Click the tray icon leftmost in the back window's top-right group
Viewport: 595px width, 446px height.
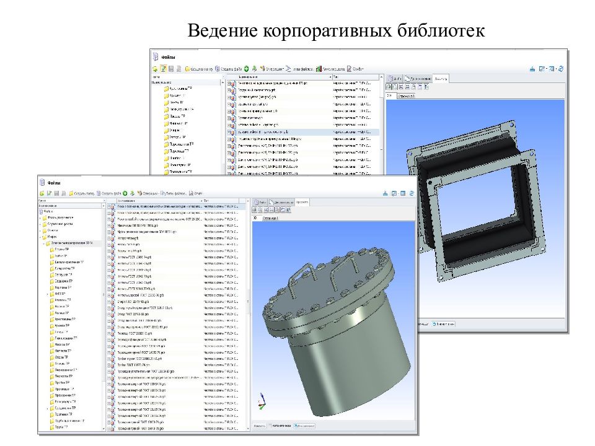[532, 69]
